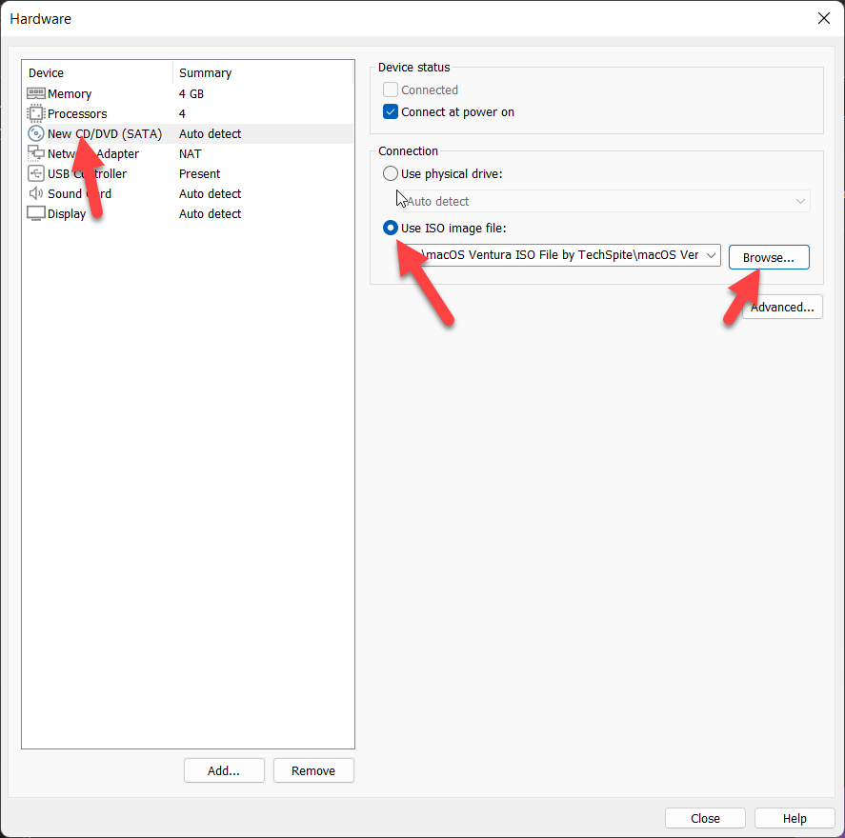
Task: Select the Display monitor icon
Action: (x=36, y=213)
